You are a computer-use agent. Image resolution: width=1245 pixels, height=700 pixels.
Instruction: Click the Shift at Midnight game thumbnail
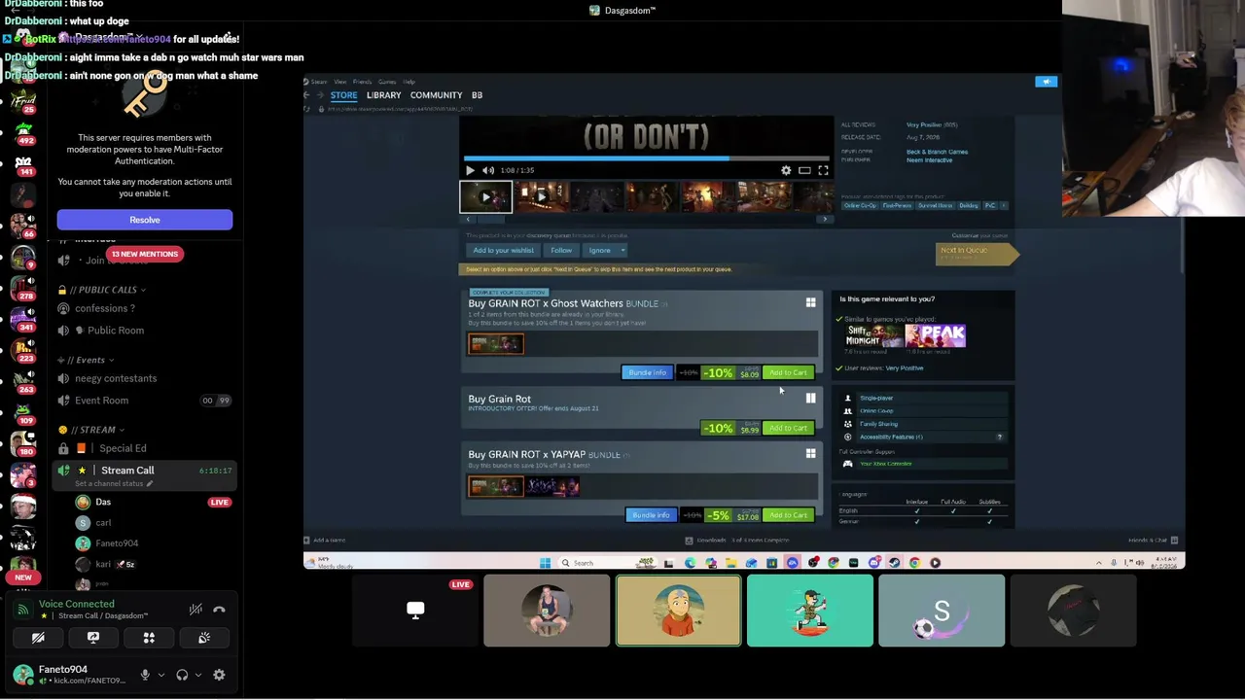tap(873, 335)
